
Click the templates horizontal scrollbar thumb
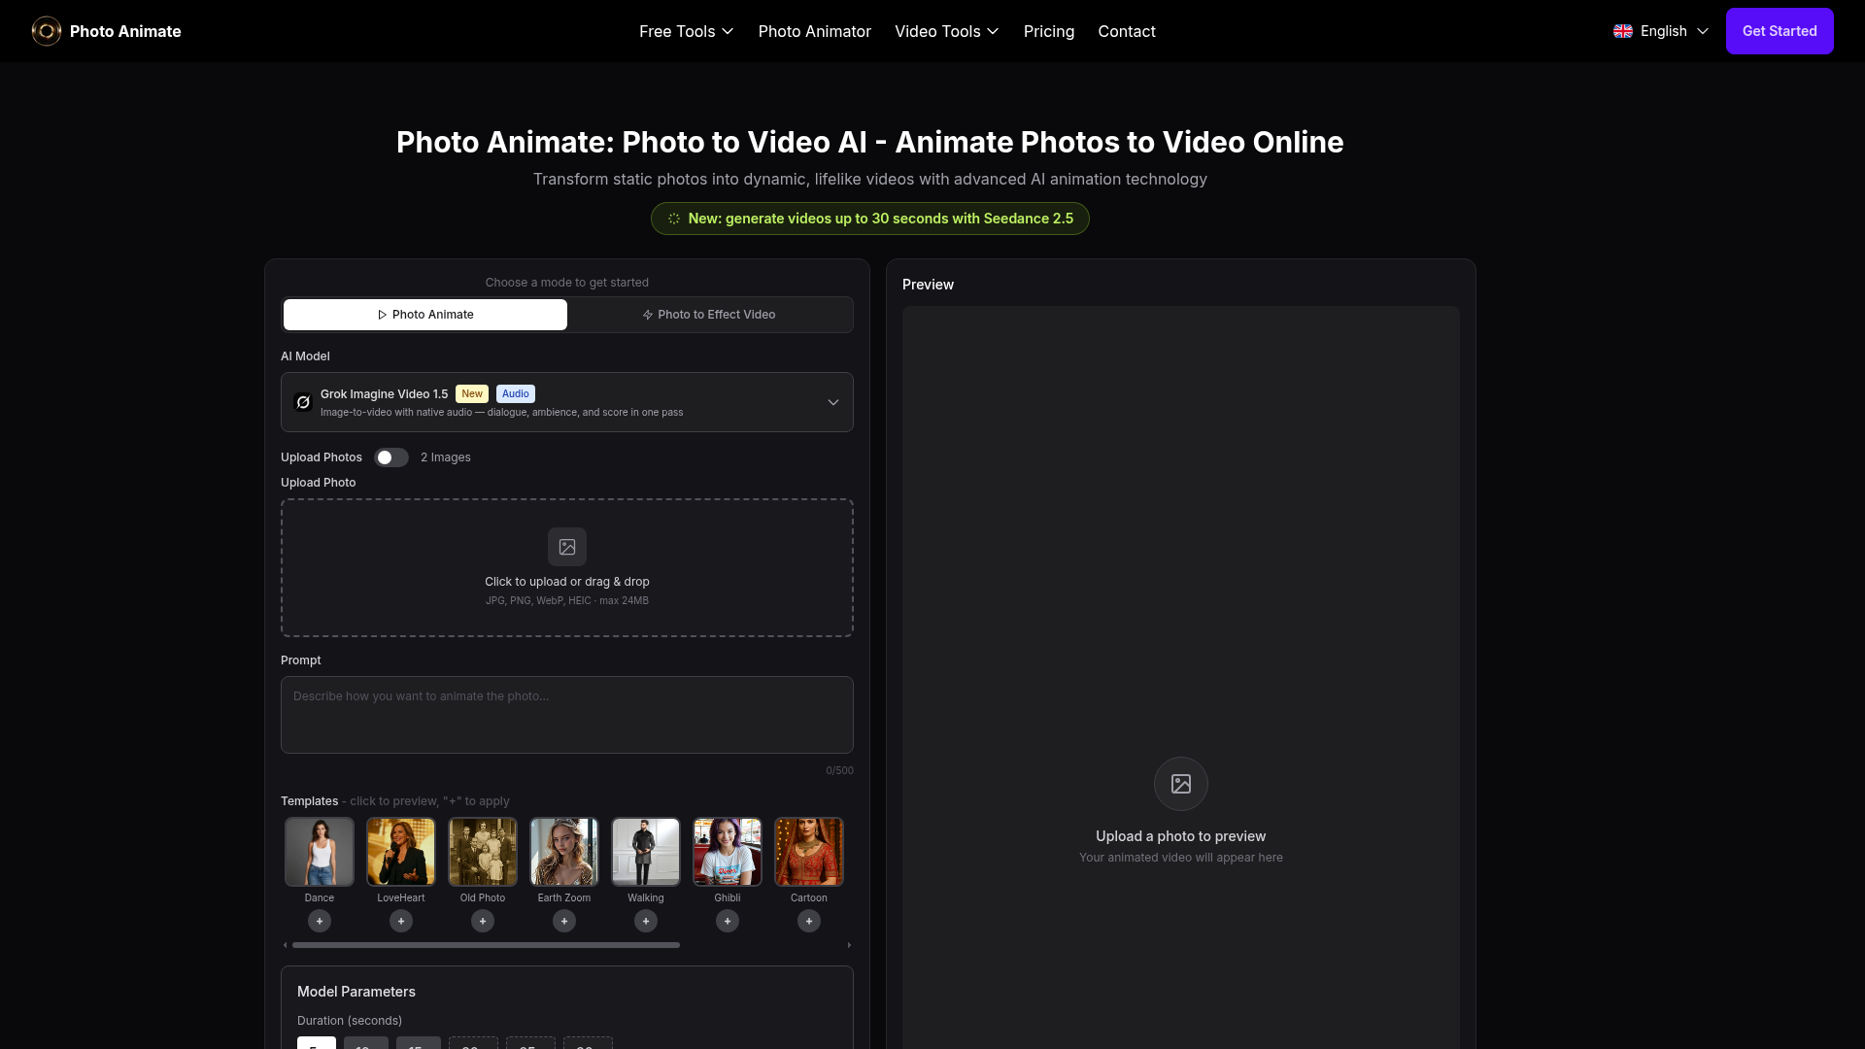point(486,945)
